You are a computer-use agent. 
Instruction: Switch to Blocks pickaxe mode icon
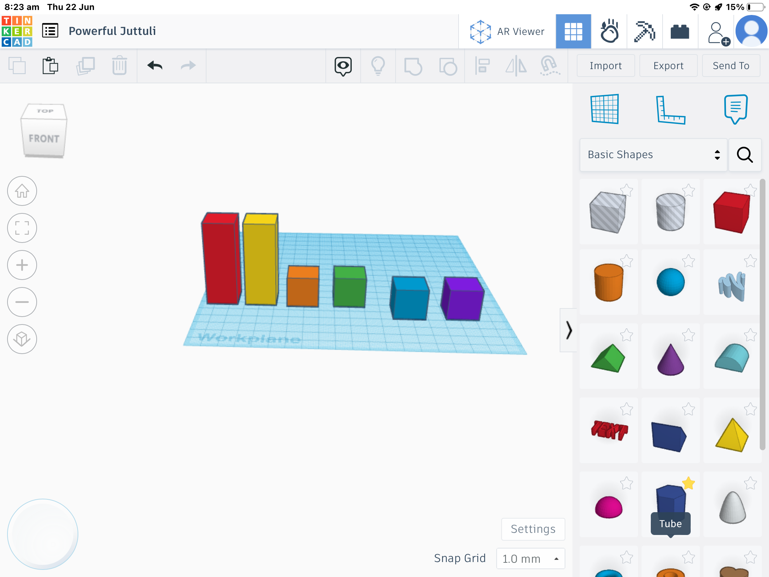click(x=644, y=32)
